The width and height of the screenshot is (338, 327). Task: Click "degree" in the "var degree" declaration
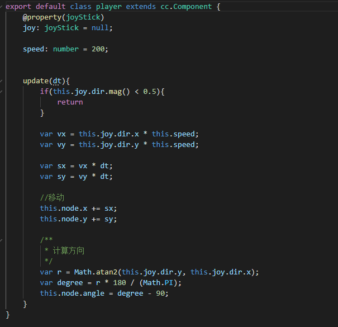[x=70, y=283]
